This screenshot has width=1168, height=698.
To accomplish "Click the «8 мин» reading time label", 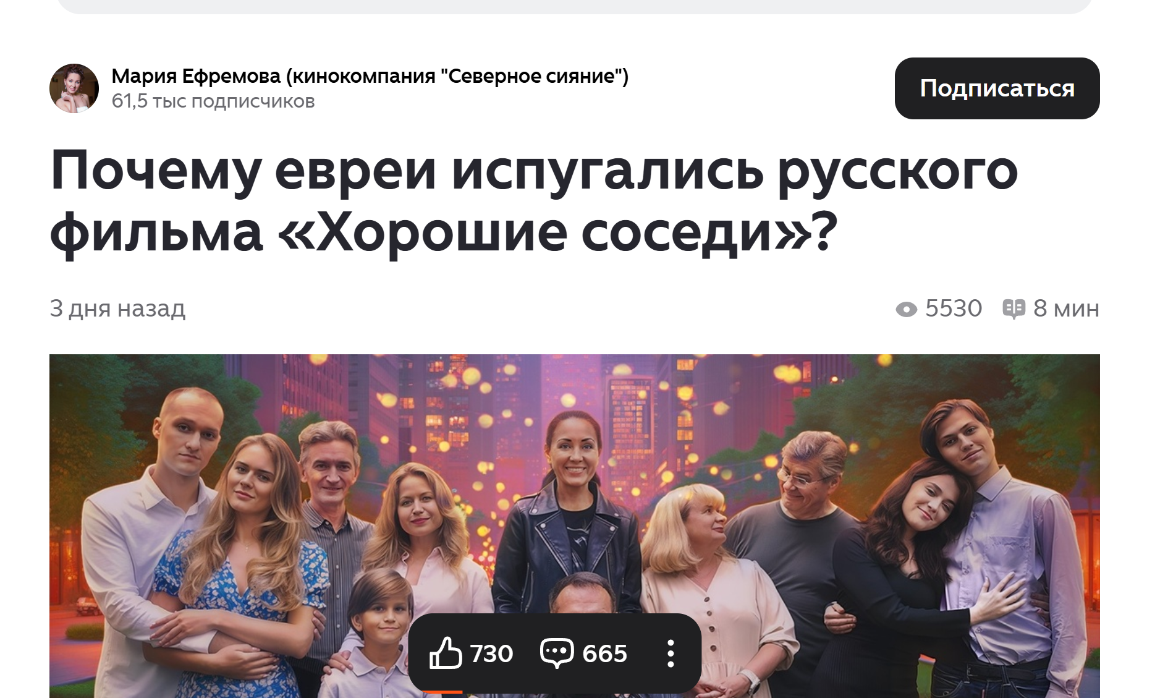I will click(x=1066, y=308).
